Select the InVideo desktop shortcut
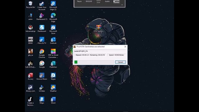 tap(42, 88)
